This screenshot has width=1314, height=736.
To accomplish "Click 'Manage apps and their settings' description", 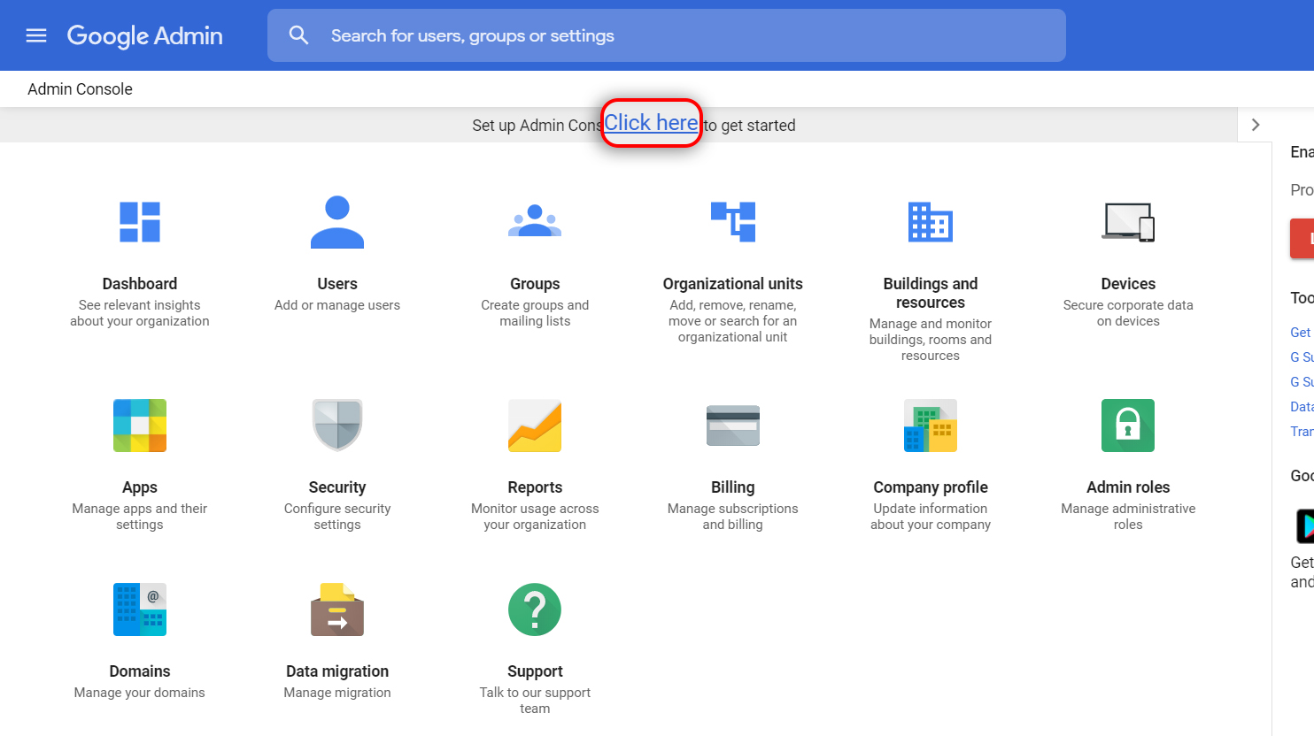I will coord(140,517).
